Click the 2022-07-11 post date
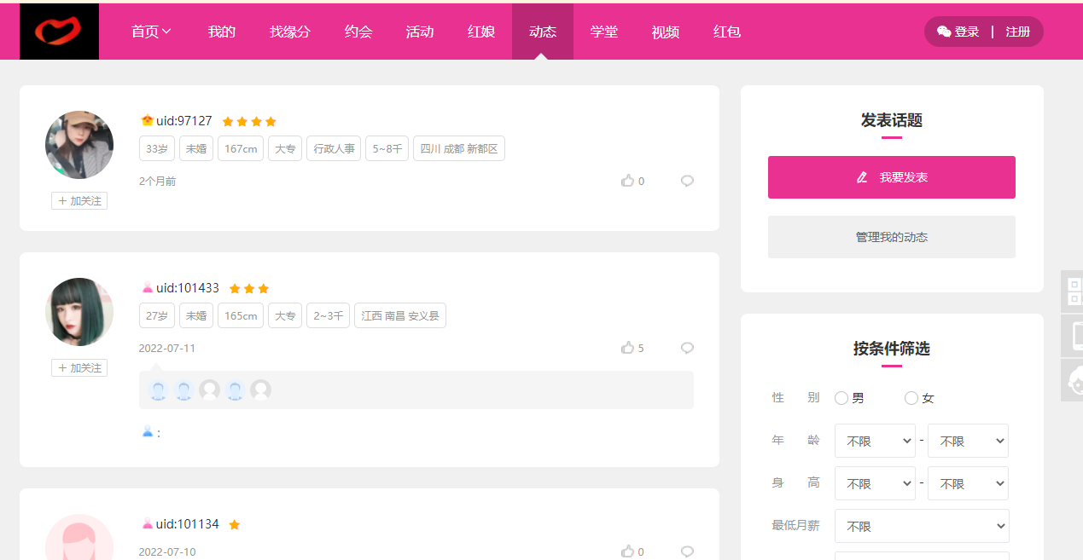 (x=167, y=349)
